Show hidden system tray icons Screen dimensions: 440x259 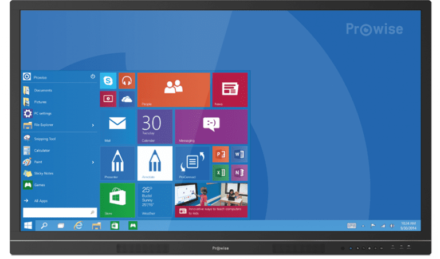pos(362,225)
